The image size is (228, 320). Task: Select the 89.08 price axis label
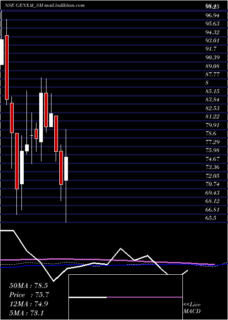pos(212,66)
